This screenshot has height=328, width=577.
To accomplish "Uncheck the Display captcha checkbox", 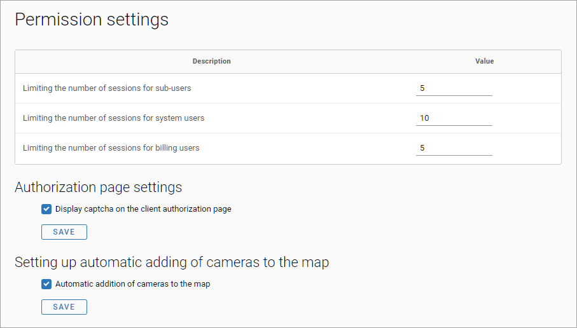I will pos(46,209).
